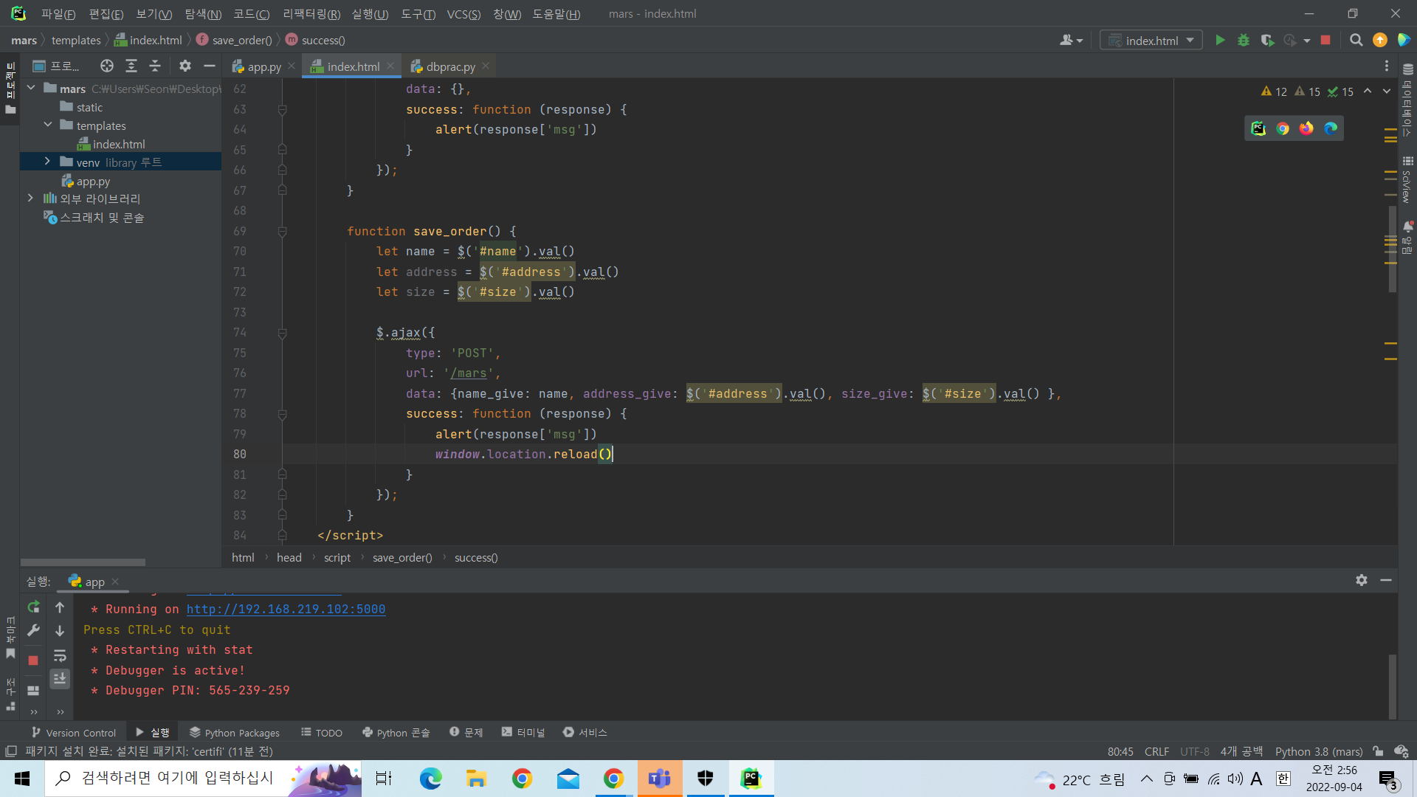Click UTF-8 encoding in status bar
1417x797 pixels.
tap(1195, 752)
